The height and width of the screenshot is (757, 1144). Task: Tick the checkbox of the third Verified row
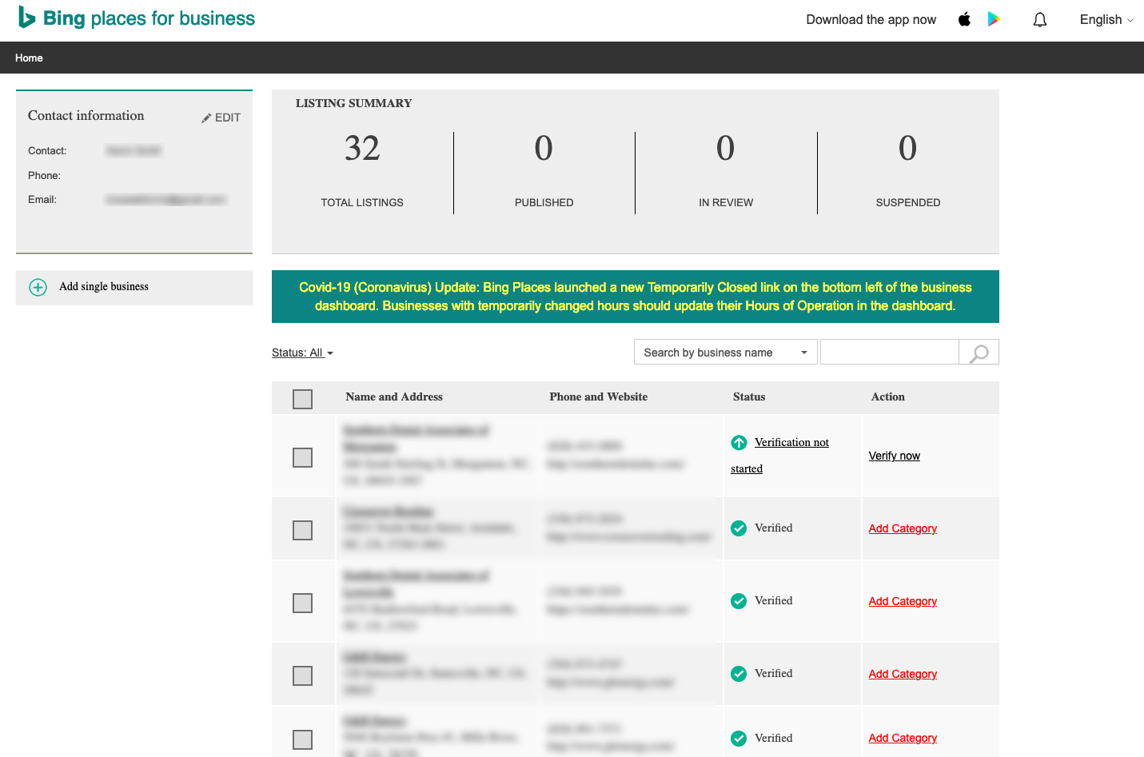point(302,675)
